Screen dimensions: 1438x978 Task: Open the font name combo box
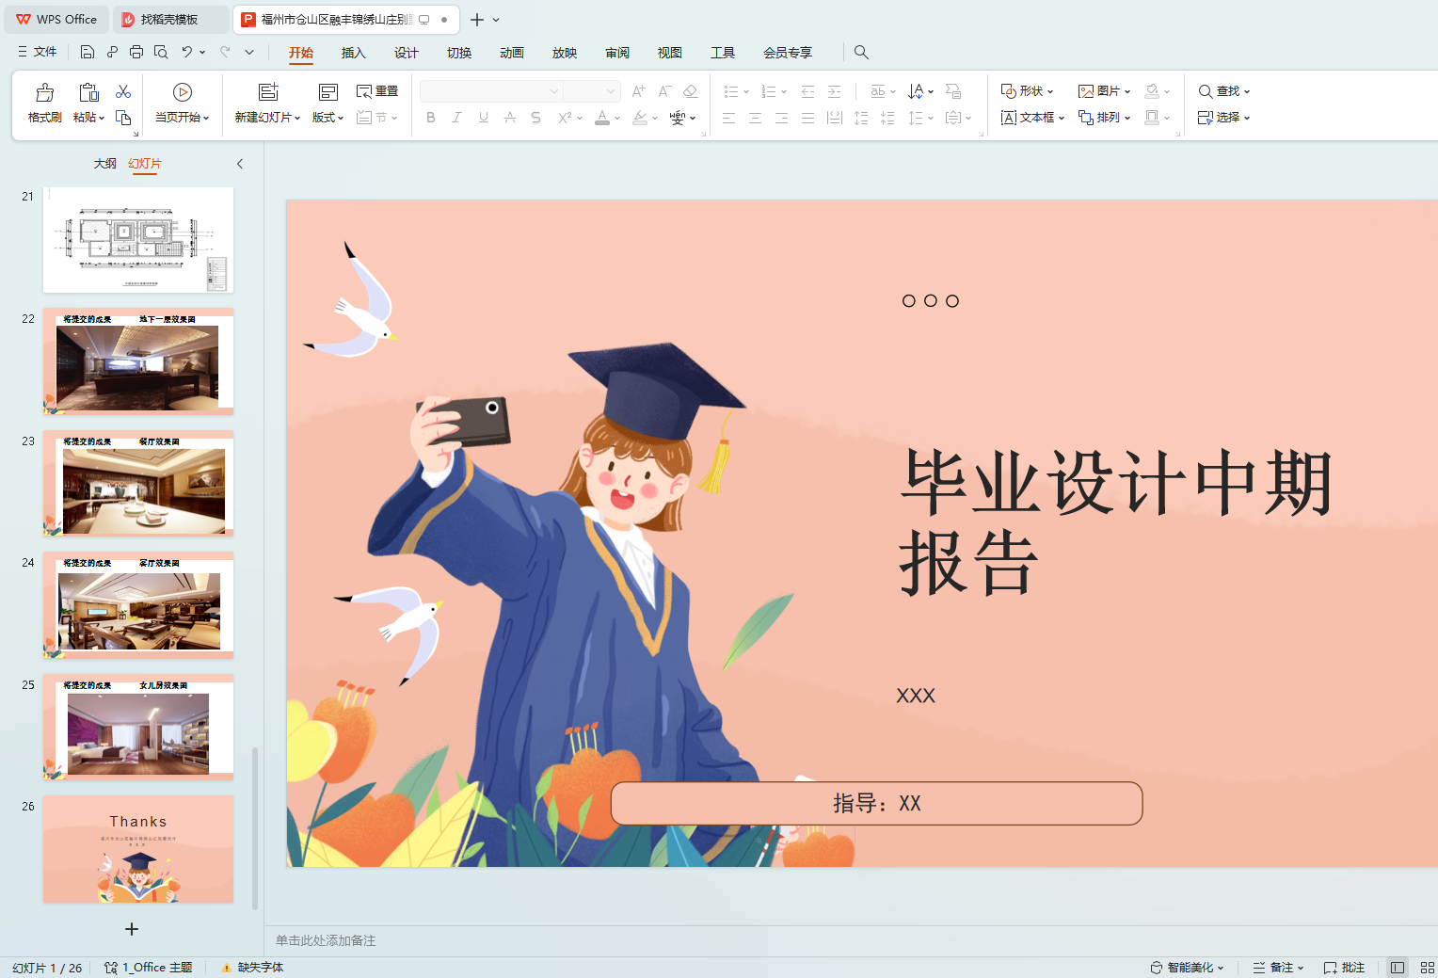click(491, 91)
